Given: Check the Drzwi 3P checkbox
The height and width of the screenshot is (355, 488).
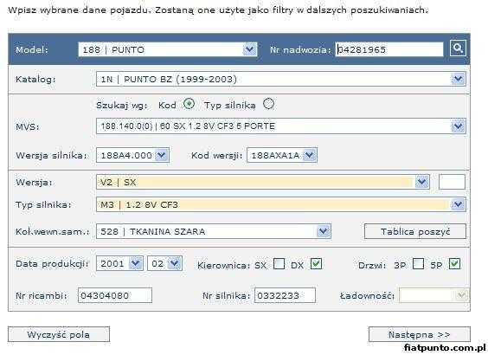Looking at the screenshot, I should pos(418,264).
